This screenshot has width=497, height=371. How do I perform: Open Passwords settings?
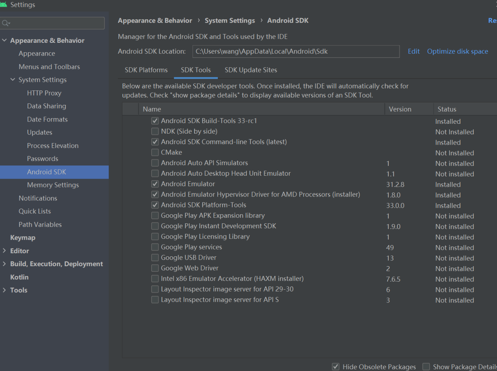(42, 159)
